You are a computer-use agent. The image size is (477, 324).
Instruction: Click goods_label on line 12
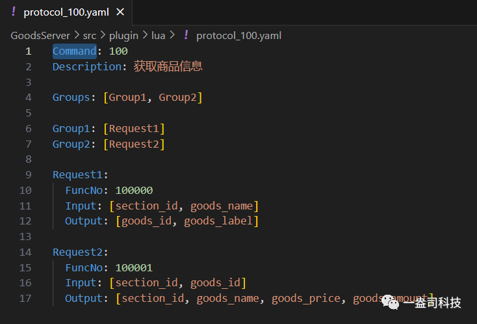point(218,221)
